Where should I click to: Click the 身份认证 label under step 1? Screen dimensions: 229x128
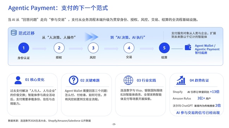24,58
